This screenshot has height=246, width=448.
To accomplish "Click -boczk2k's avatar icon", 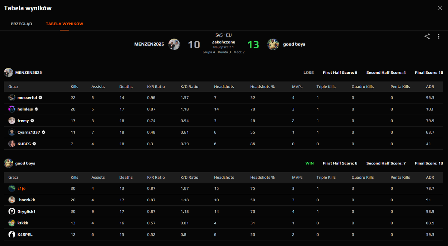I will coord(12,200).
